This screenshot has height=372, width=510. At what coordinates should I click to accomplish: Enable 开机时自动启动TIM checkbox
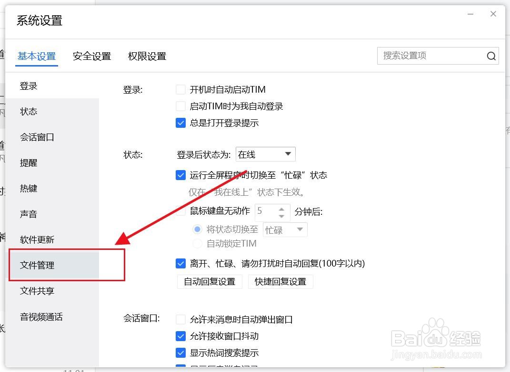tap(180, 90)
